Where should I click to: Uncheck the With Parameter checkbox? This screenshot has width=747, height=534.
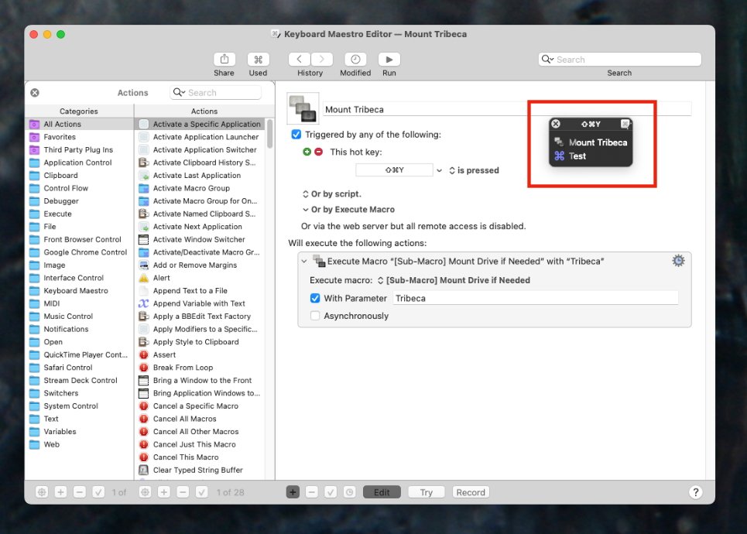315,298
